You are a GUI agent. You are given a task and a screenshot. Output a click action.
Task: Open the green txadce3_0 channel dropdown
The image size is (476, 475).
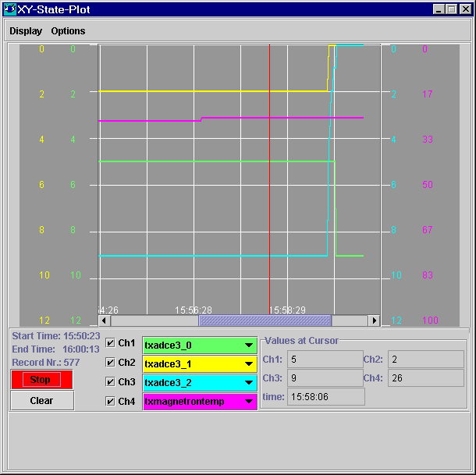click(200, 346)
